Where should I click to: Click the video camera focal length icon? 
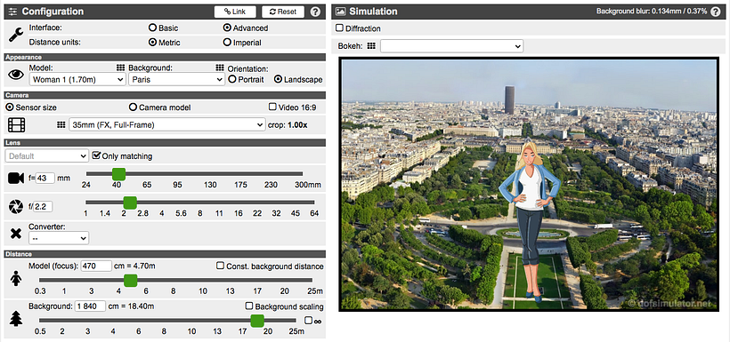[x=16, y=178]
